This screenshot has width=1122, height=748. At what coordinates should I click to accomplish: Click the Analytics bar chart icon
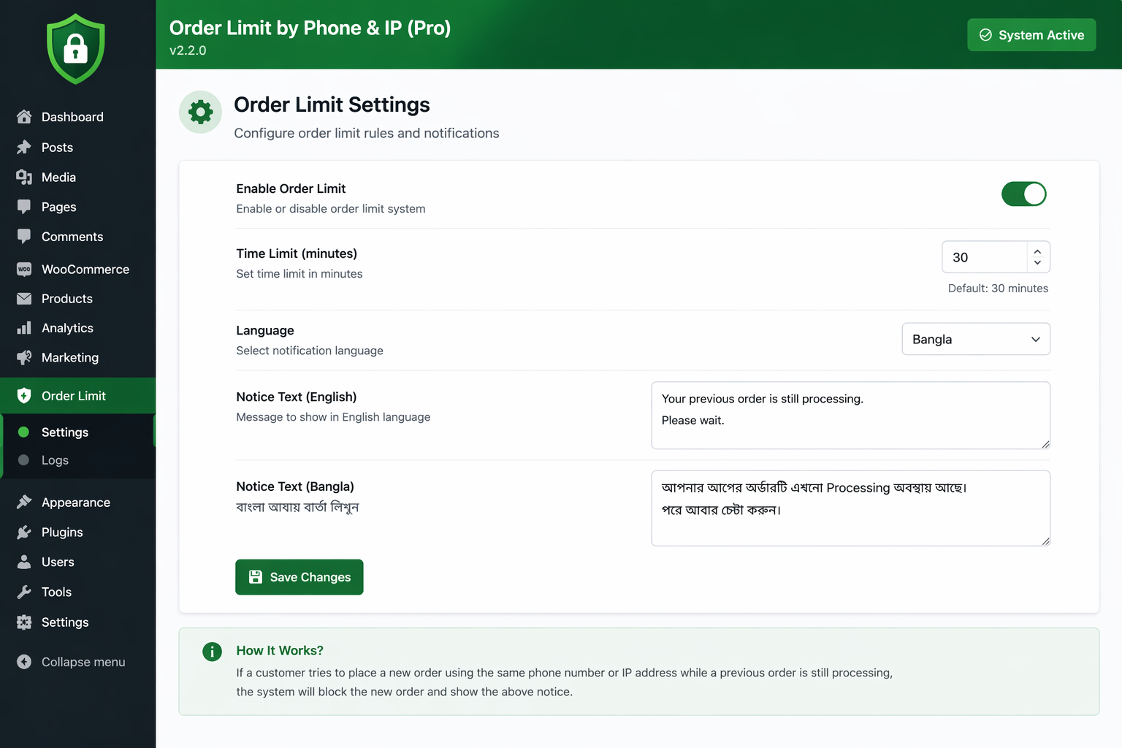coord(24,328)
